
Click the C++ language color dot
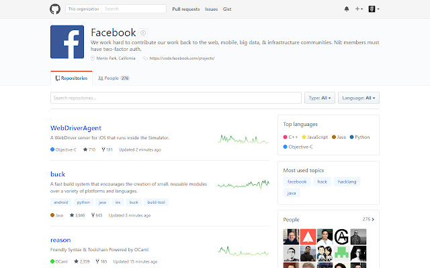click(285, 137)
